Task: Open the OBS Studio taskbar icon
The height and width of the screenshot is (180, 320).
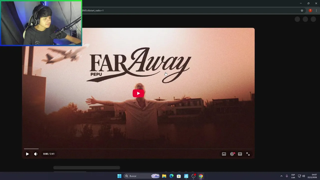Action: (193, 176)
